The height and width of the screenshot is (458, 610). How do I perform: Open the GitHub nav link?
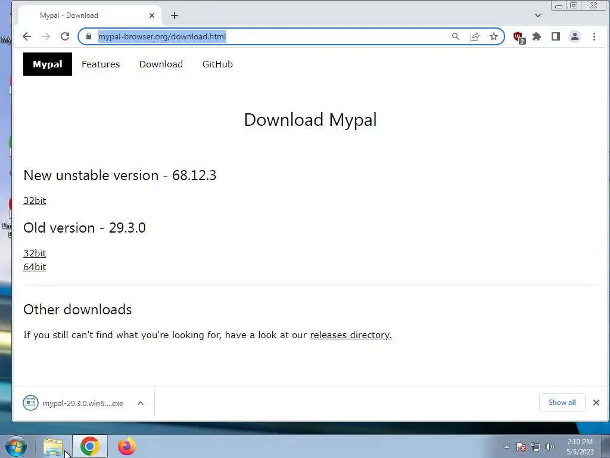pos(217,64)
